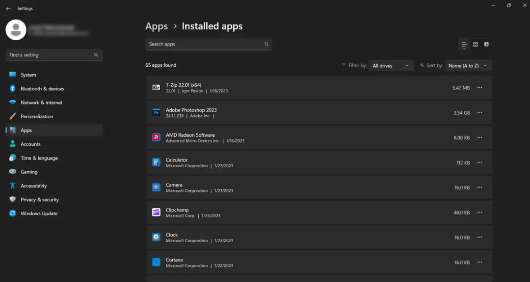Click the Calculator app icon

[156, 162]
